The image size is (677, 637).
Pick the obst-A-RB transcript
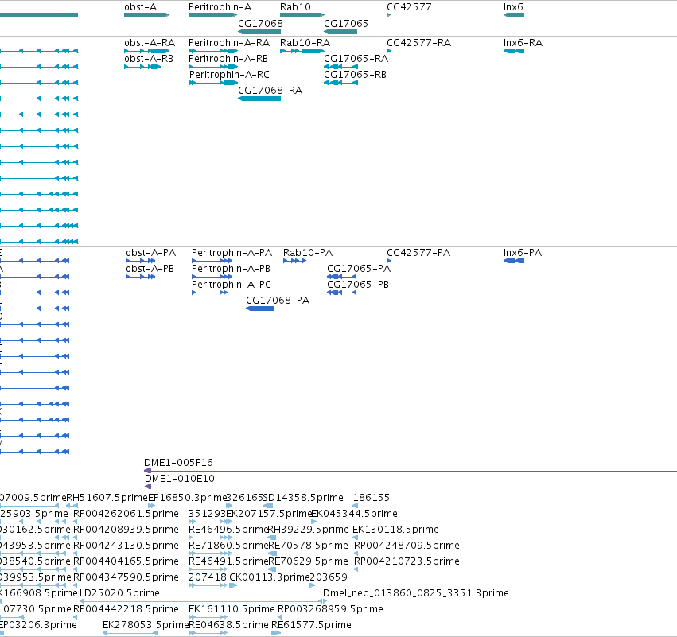142,67
